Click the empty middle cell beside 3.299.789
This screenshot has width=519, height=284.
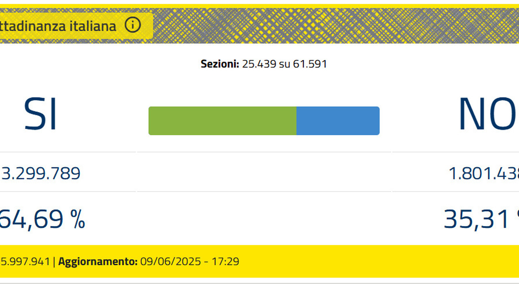click(x=264, y=172)
